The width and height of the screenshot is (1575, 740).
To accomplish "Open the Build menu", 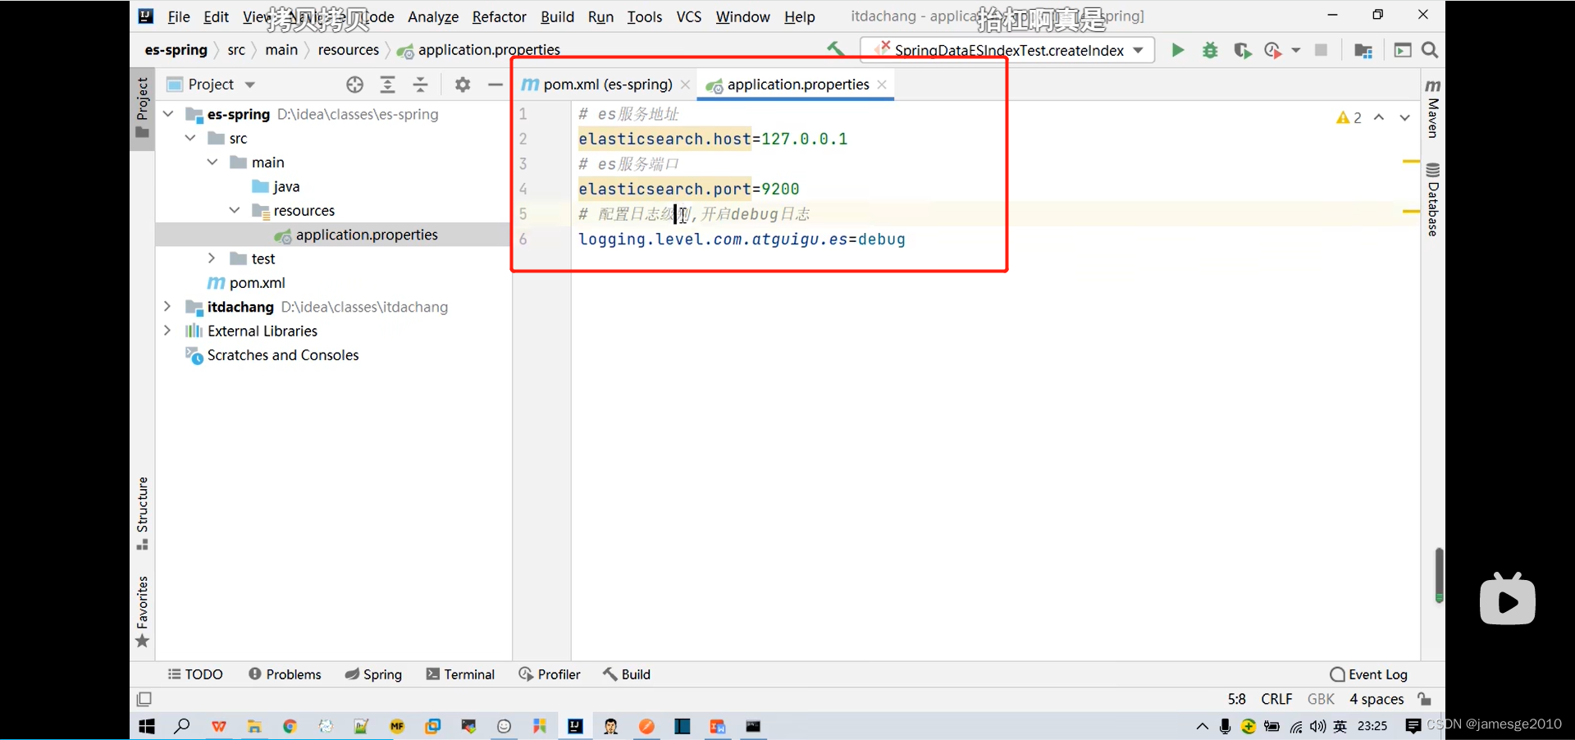I will [558, 16].
